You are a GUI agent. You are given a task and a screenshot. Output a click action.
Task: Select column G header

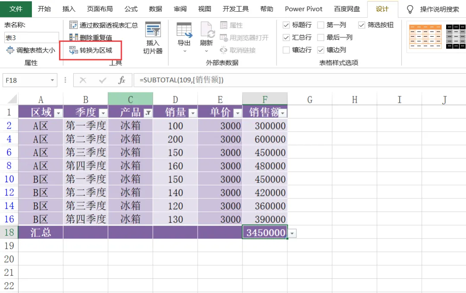[310, 99]
